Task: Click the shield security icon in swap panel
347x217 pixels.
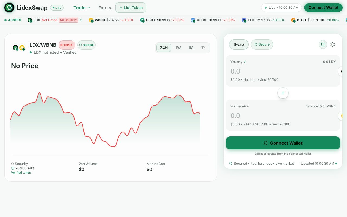Action: click(x=323, y=44)
